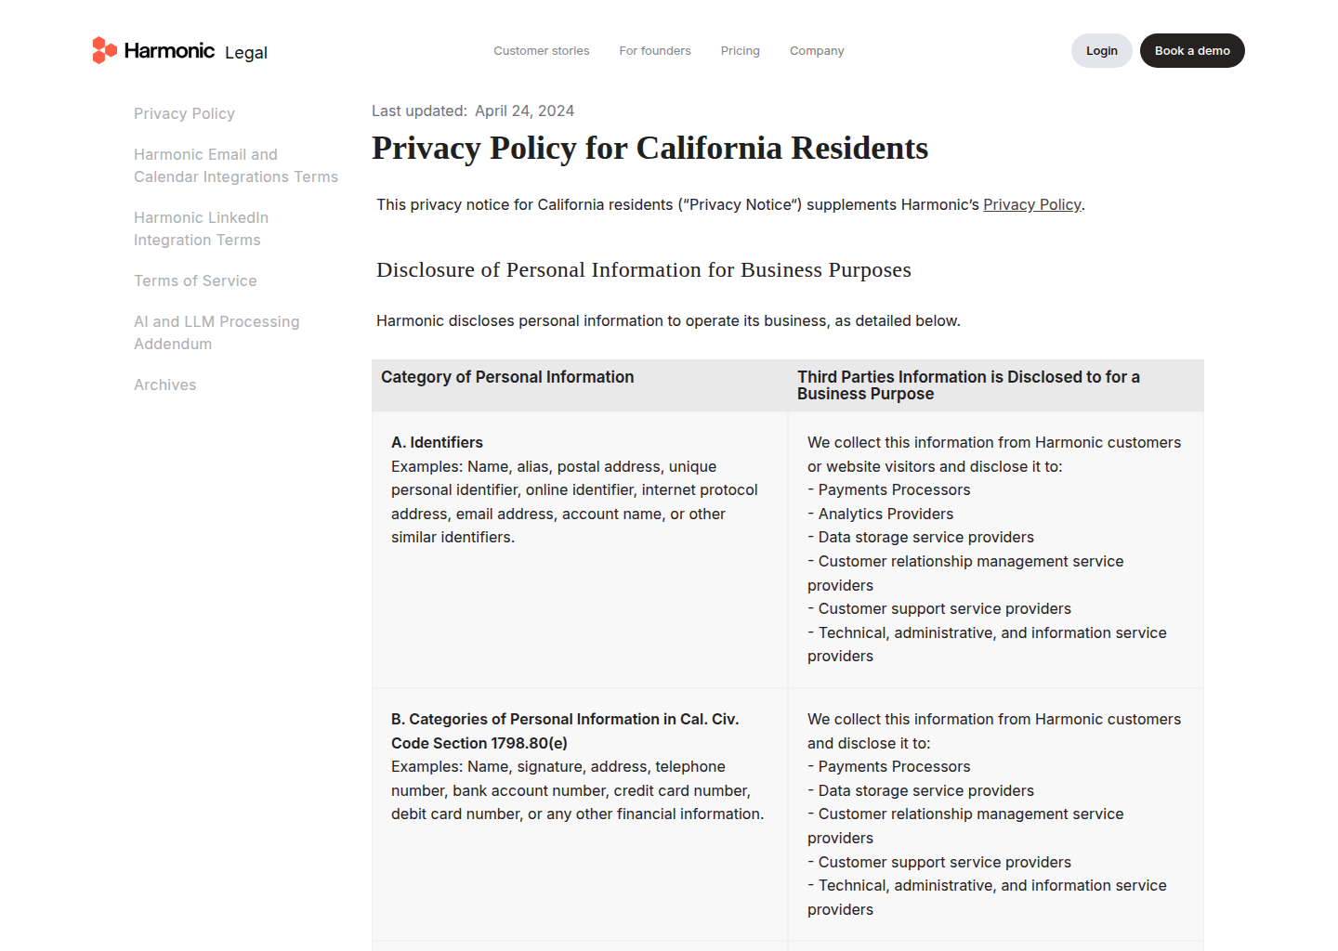This screenshot has height=951, width=1338.
Task: Open the For founders menu
Action: [x=655, y=51]
